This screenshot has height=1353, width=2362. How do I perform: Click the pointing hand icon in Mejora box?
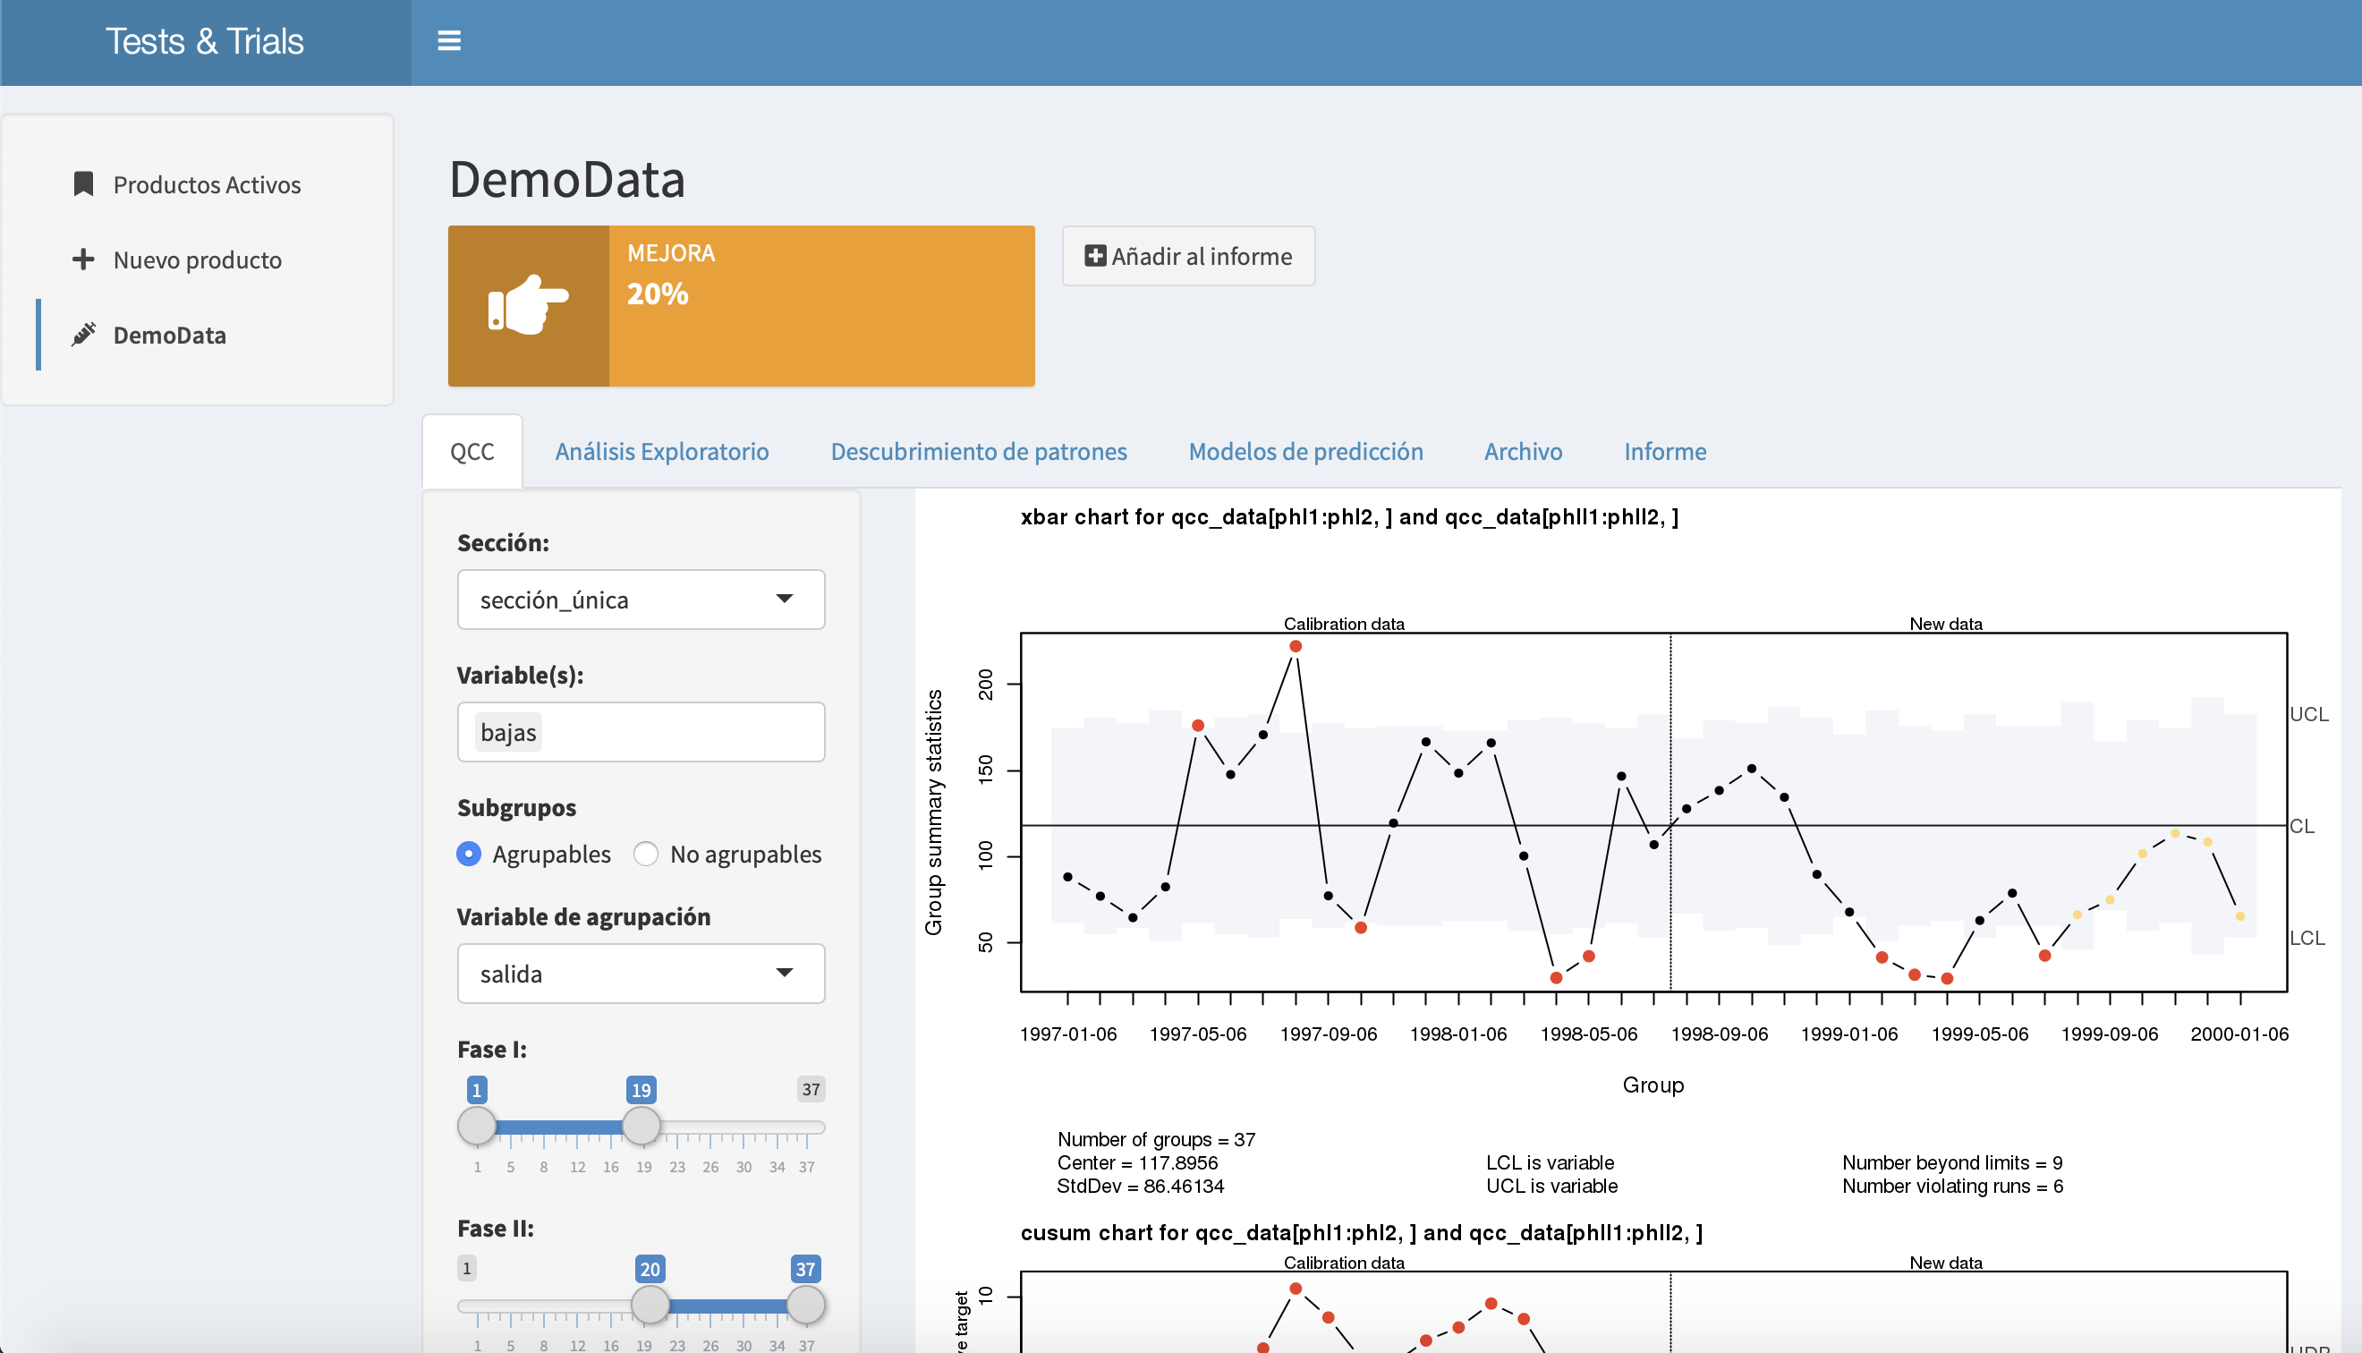[x=528, y=305]
